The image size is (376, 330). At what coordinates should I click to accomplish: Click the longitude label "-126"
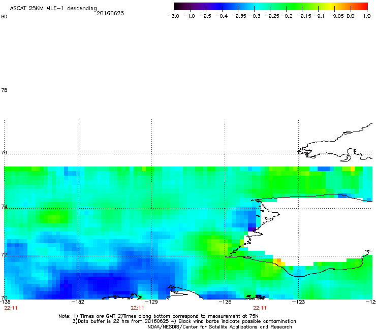tap(225, 302)
